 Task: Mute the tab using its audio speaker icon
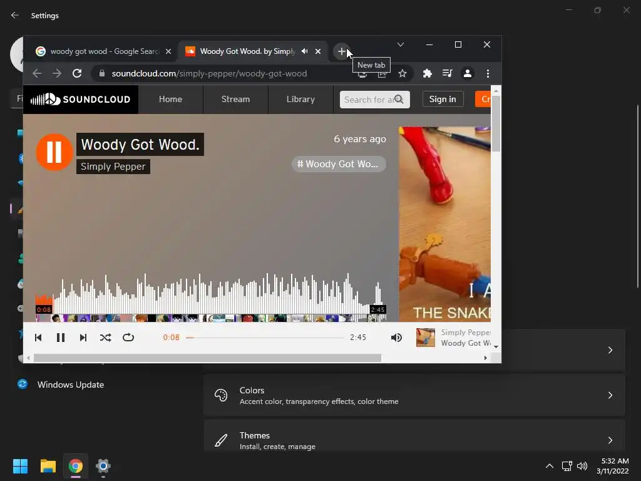[x=305, y=51]
